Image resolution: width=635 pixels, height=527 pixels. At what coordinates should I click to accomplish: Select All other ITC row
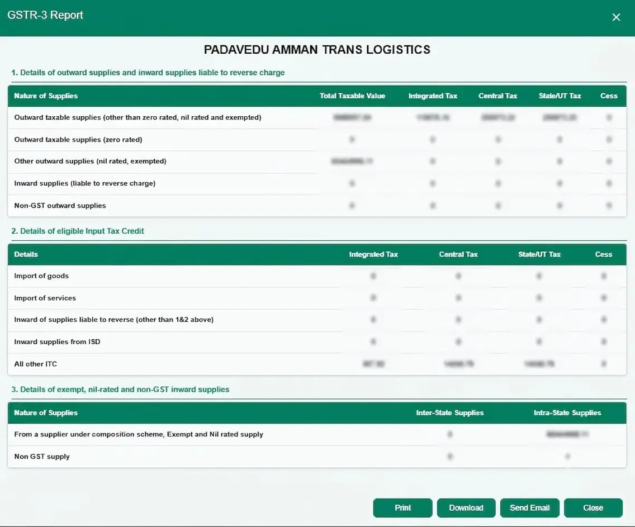317,364
